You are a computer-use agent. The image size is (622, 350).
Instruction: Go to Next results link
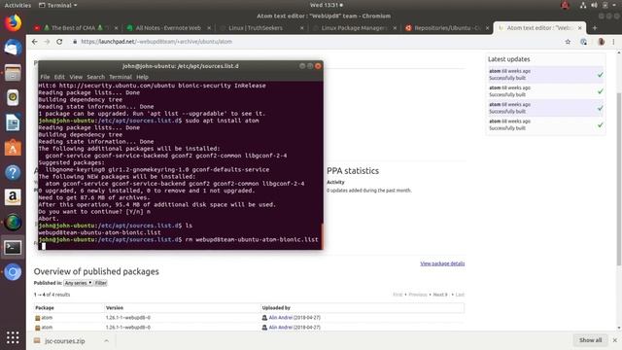440,295
